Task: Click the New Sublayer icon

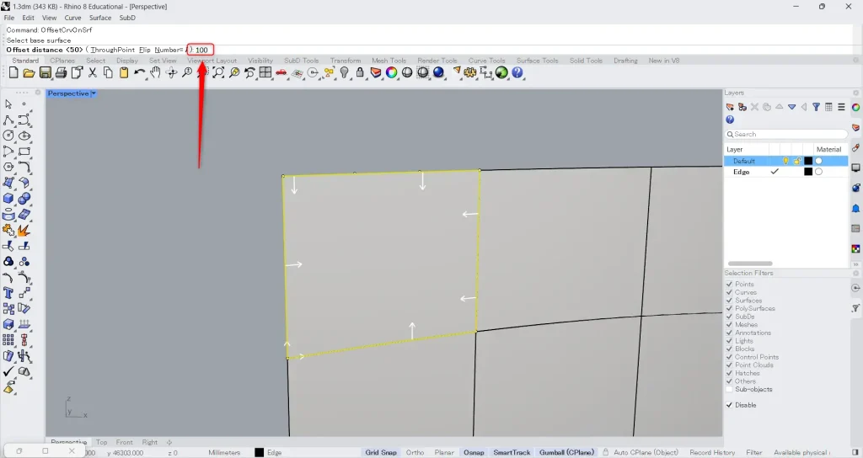Action: 742,107
